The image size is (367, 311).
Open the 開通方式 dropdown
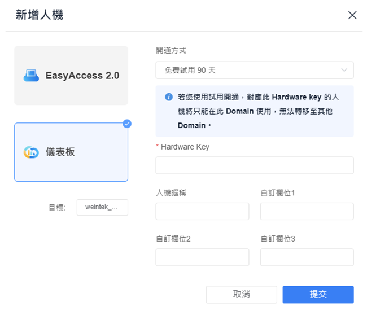click(x=255, y=70)
